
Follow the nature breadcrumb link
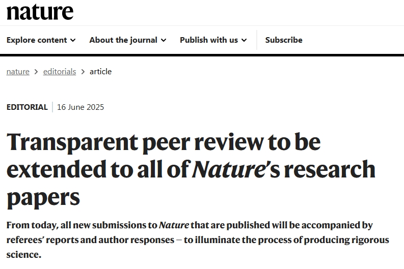[x=18, y=72]
